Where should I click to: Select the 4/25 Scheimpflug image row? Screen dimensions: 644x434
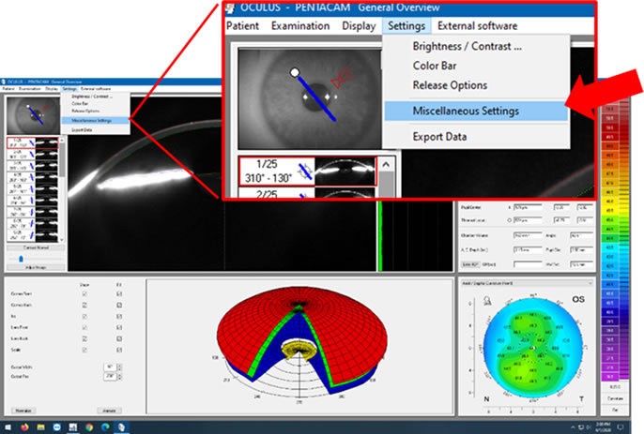33,177
